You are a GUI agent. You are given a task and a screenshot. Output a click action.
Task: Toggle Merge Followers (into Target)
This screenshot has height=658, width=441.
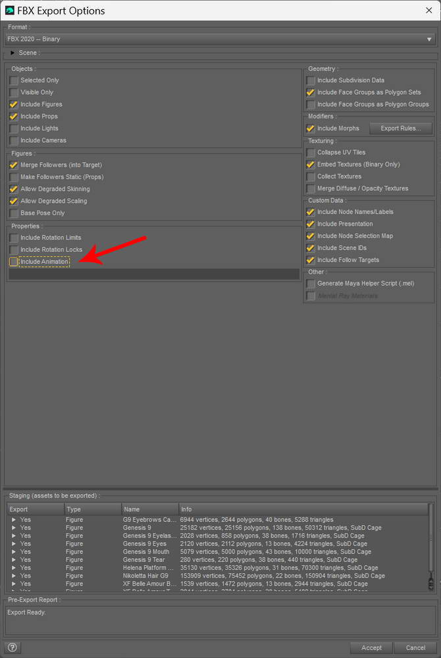14,165
